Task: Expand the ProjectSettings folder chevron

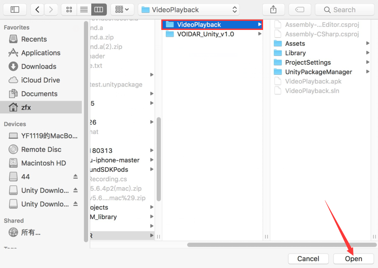Action: pyautogui.click(x=368, y=63)
